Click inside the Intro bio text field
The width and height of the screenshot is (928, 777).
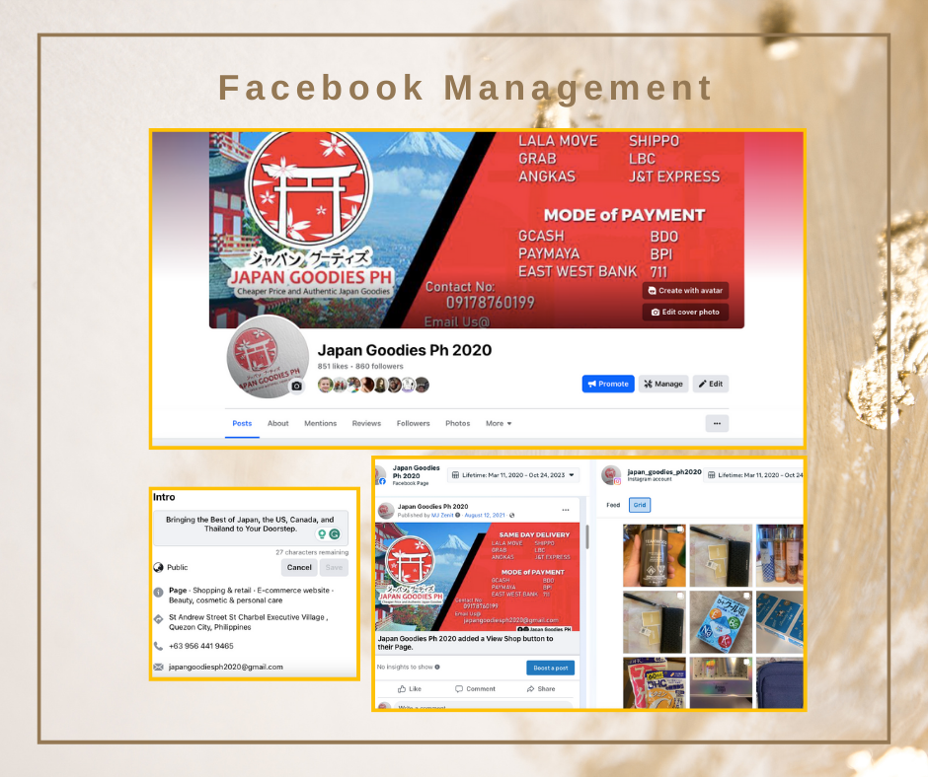pyautogui.click(x=251, y=528)
